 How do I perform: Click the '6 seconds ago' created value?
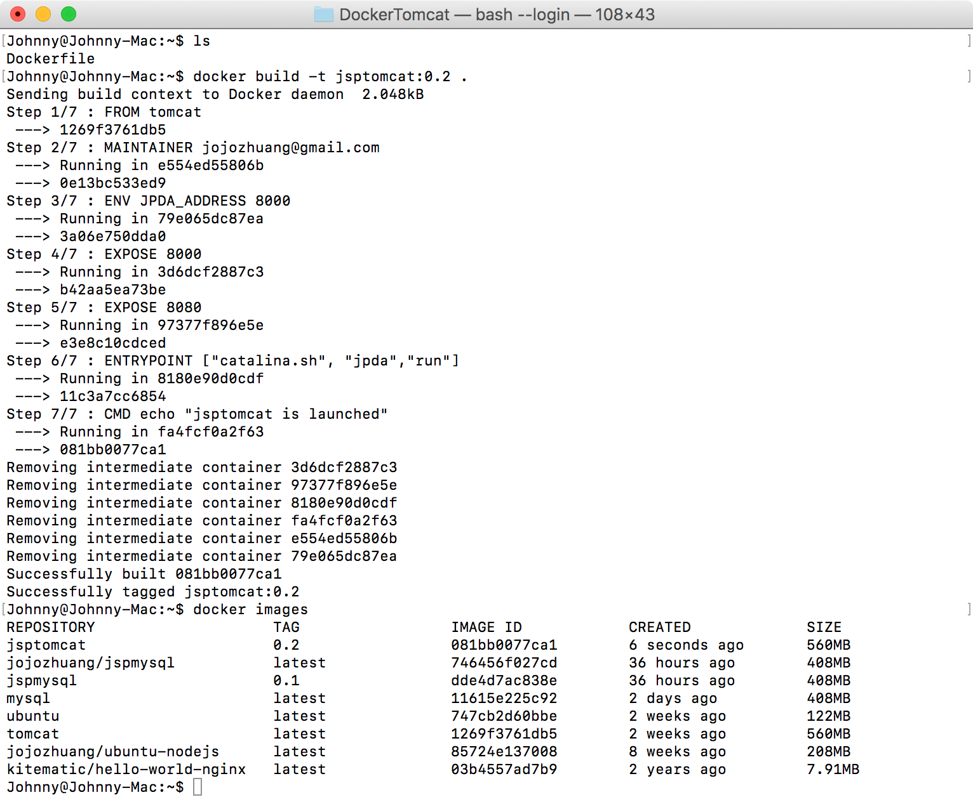[687, 645]
